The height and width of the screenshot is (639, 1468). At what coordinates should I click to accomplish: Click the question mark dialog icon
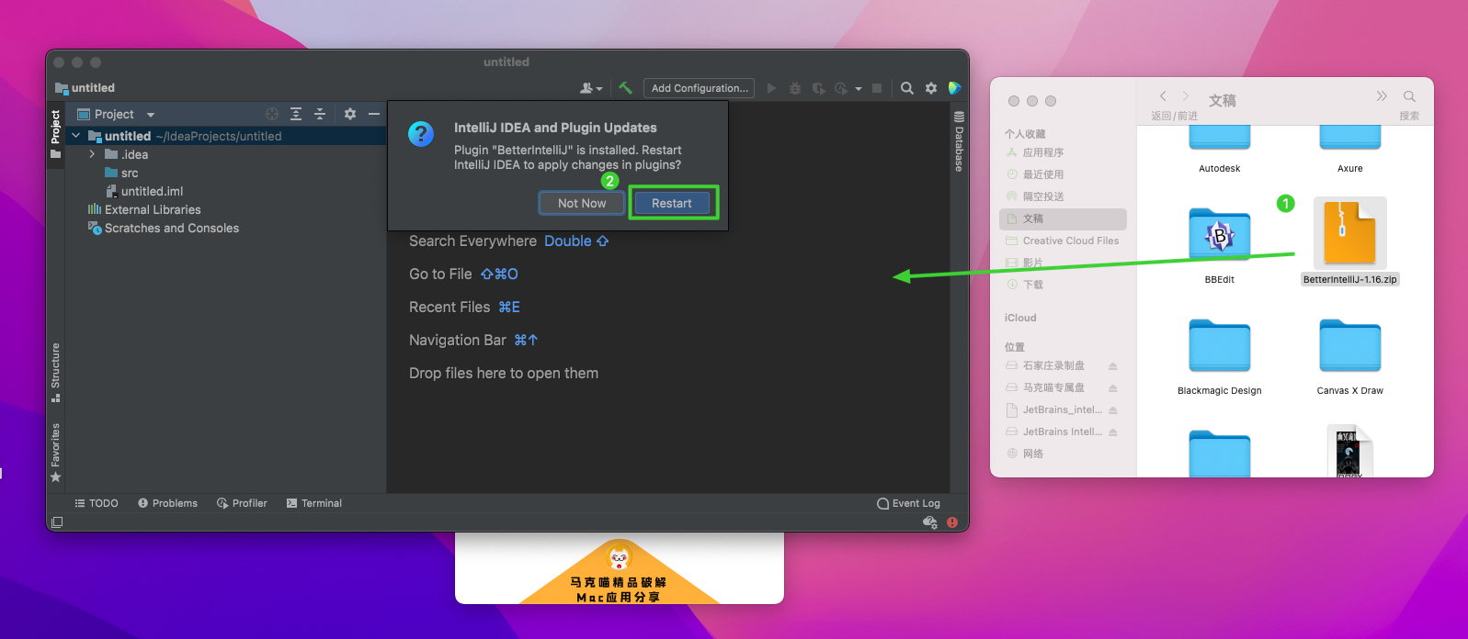(x=421, y=134)
